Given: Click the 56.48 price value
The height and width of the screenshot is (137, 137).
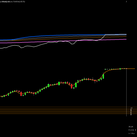Looking at the screenshot, I should tap(131, 127).
